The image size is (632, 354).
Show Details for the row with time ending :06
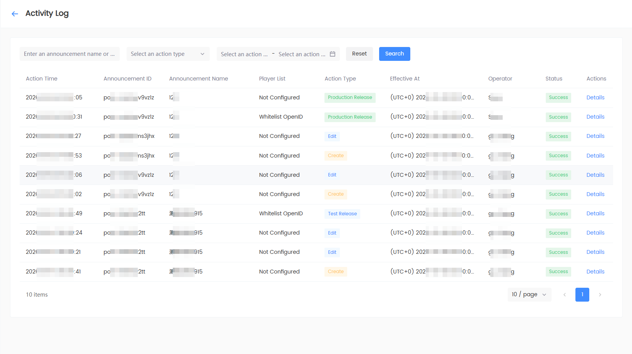click(595, 175)
